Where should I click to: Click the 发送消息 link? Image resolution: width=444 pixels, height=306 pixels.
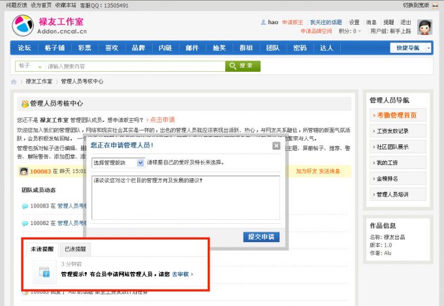329,171
